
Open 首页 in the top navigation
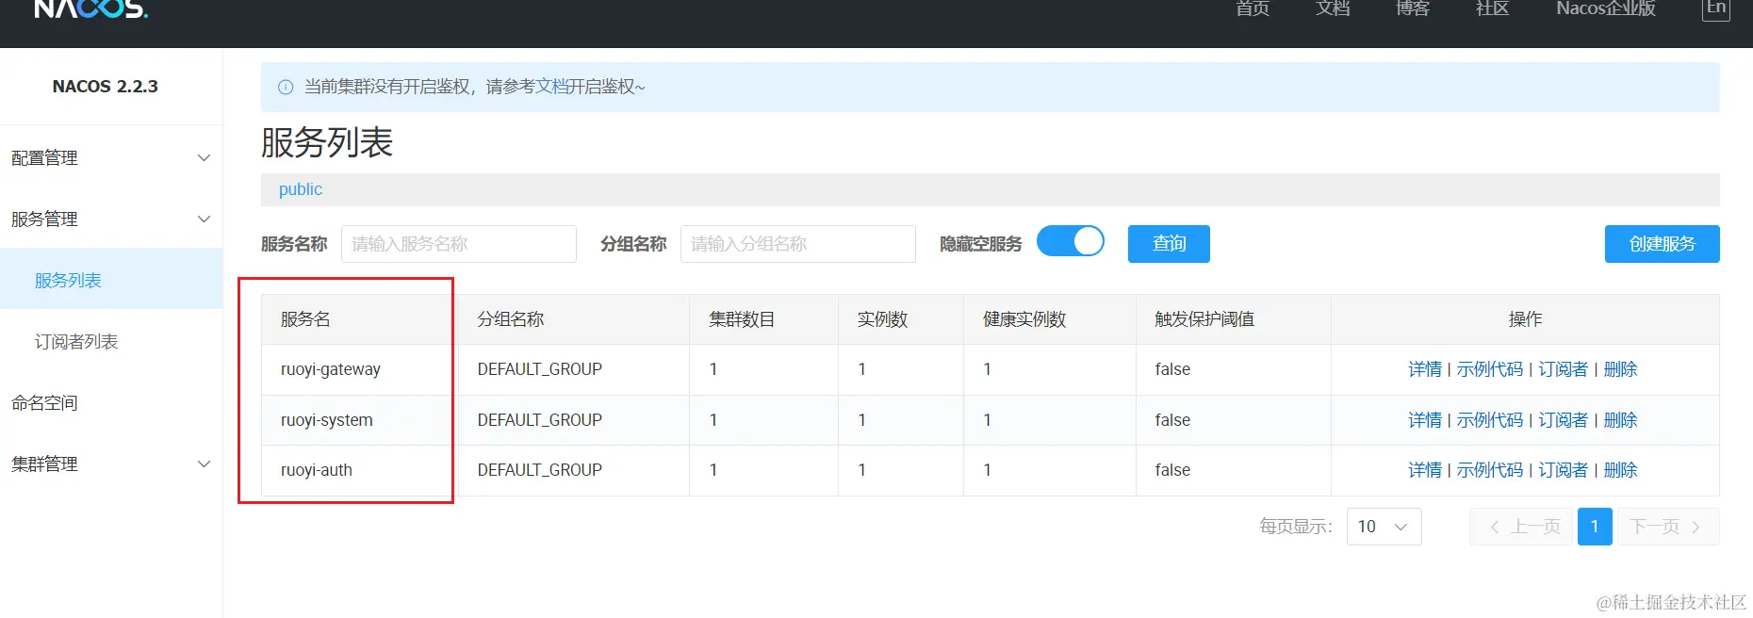[1253, 8]
